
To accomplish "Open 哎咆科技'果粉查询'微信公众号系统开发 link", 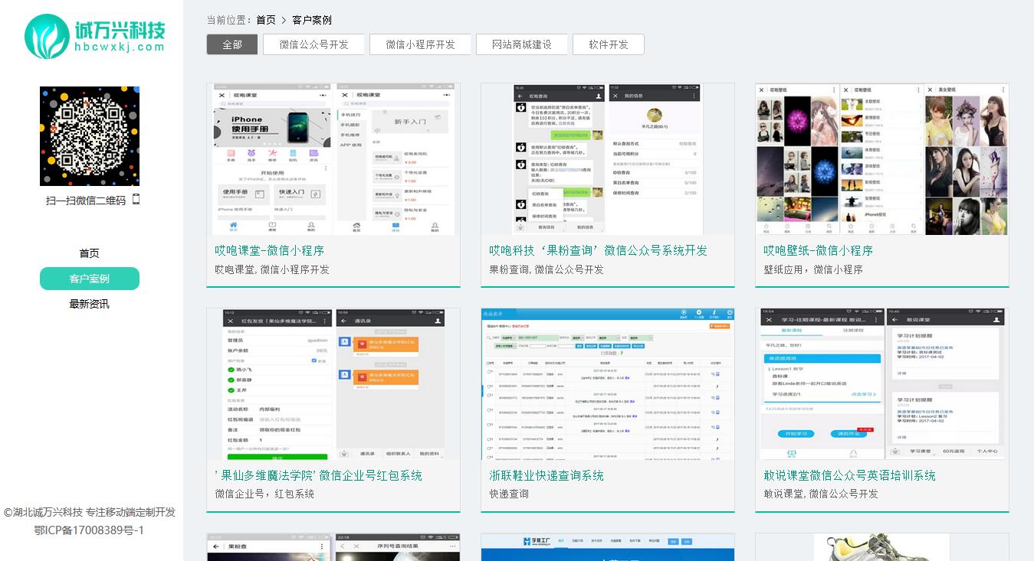I will coord(599,250).
